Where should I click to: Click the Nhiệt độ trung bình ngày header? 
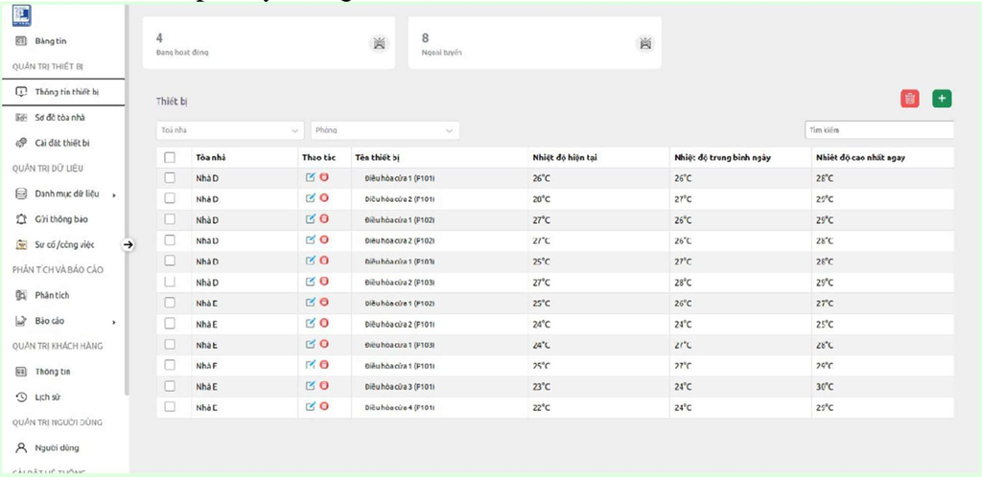(x=723, y=157)
